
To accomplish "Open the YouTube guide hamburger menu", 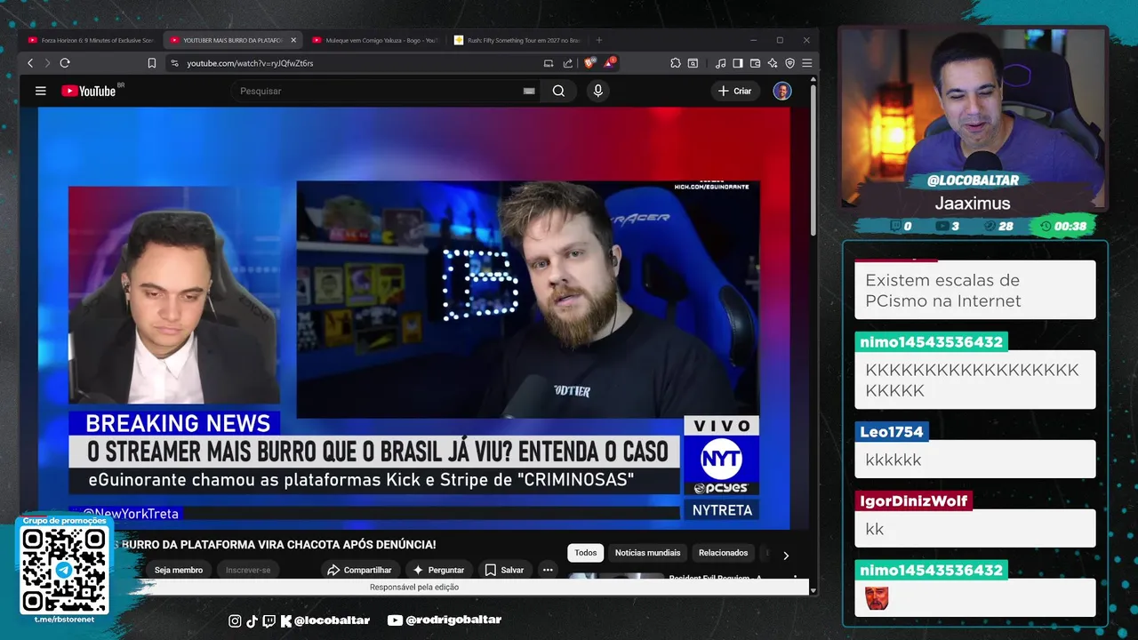I will (40, 91).
